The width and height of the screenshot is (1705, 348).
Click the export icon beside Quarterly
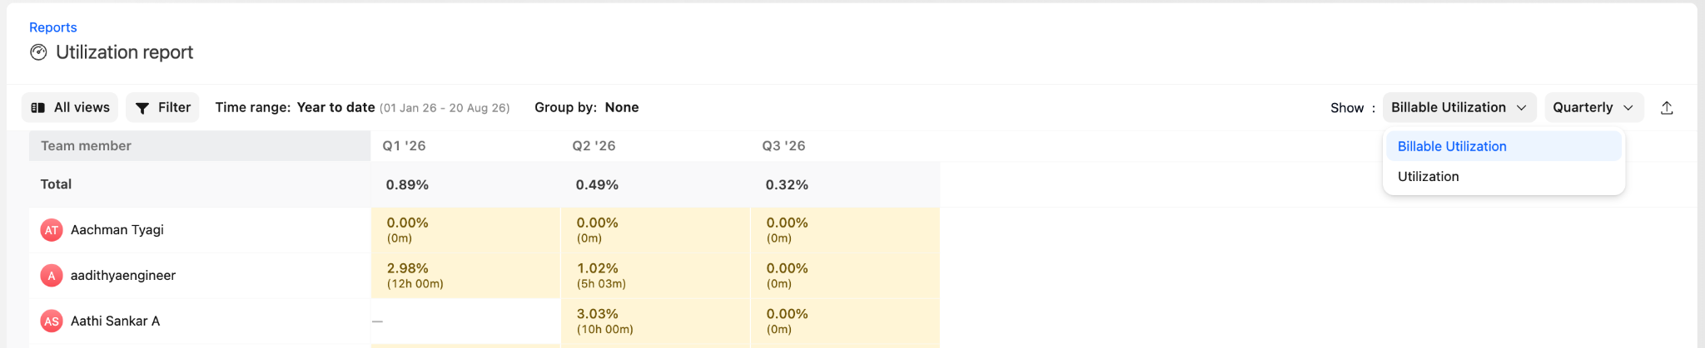coord(1667,108)
